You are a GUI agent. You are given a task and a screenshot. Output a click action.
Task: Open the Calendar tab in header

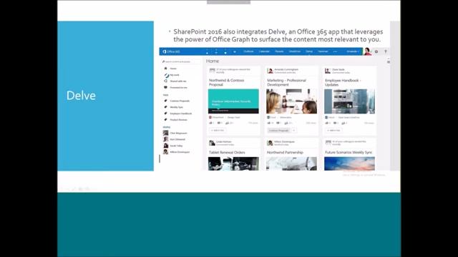264,51
